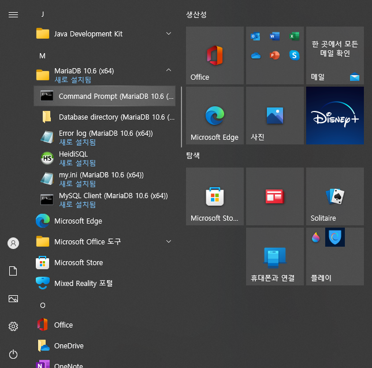Jump to letter O section header
This screenshot has height=368, width=372.
[x=43, y=306]
